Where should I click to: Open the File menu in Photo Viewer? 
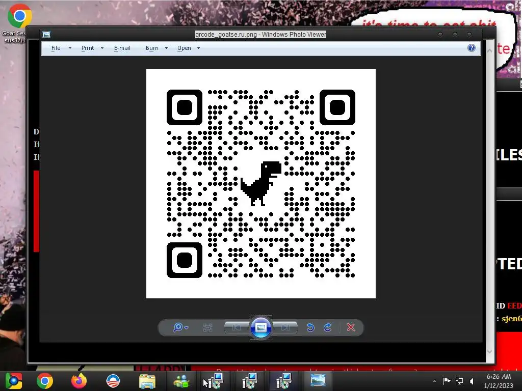pos(56,48)
